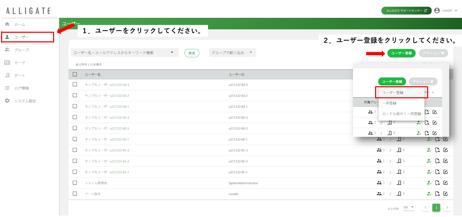Click the group count icon for u211122-01-2 row
Screen dimensions: 462x217
(x=379, y=161)
